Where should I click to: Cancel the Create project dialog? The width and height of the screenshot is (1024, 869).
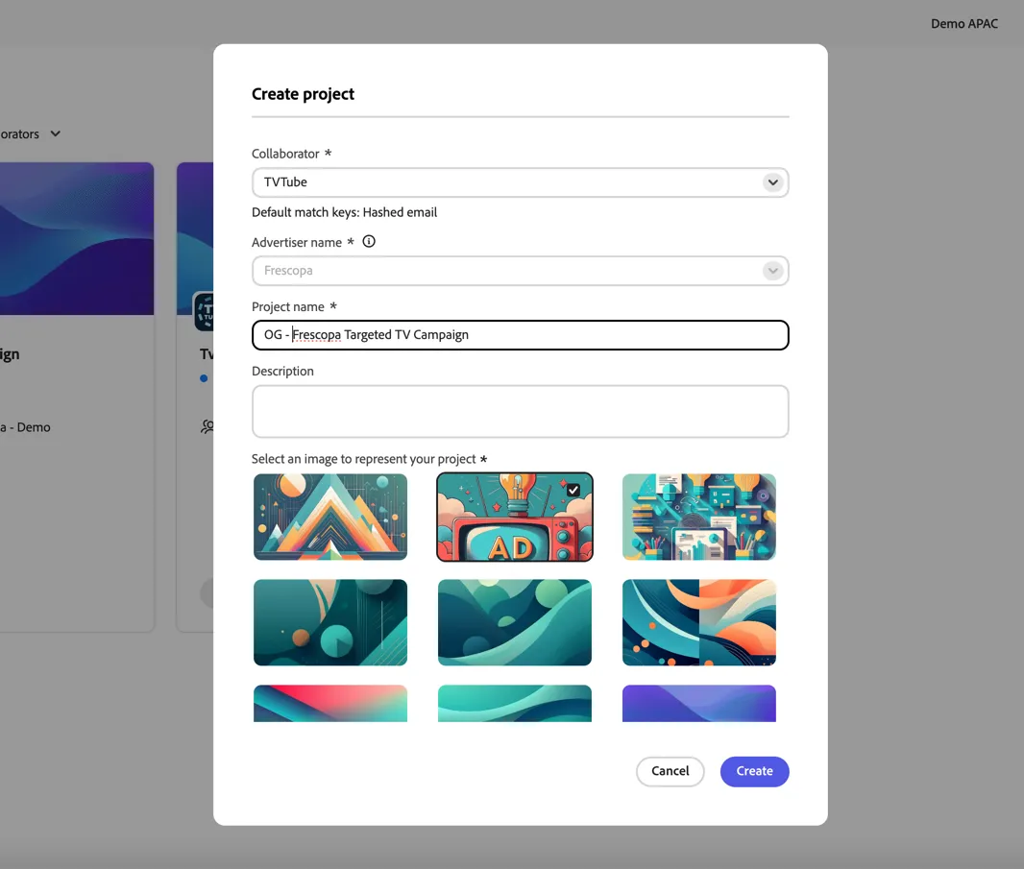670,771
